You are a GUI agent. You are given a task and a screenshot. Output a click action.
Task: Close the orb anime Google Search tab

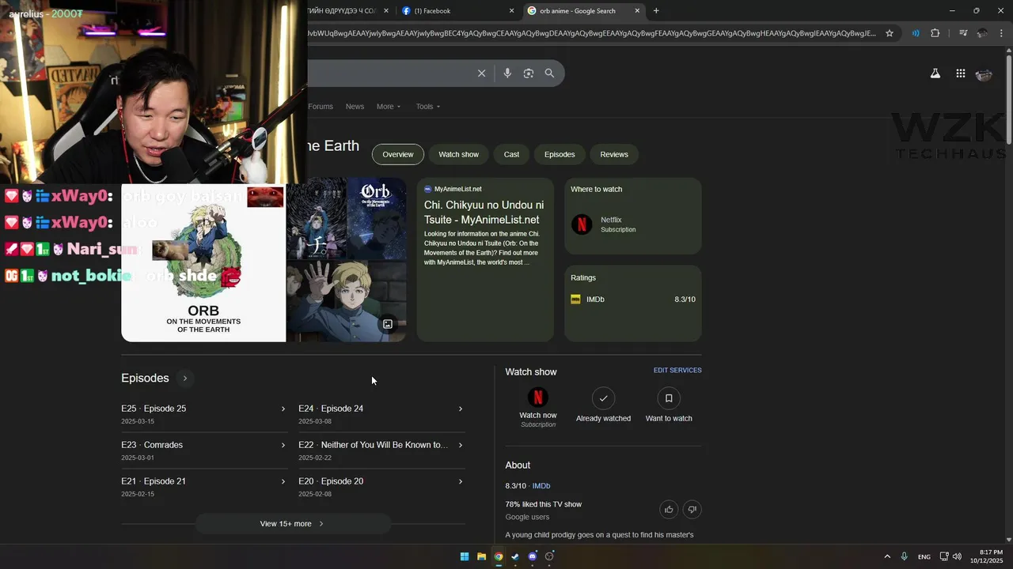click(x=637, y=10)
